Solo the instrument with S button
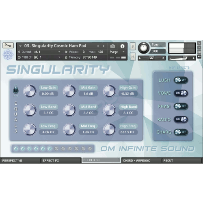 click(x=133, y=46)
